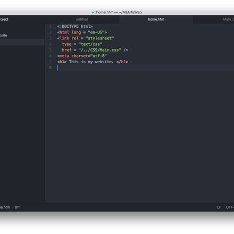Select the website folder in project tree
The height and width of the screenshot is (234, 234).
tap(4, 35)
